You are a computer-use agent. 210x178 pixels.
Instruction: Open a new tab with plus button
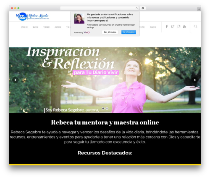tap(199, 9)
